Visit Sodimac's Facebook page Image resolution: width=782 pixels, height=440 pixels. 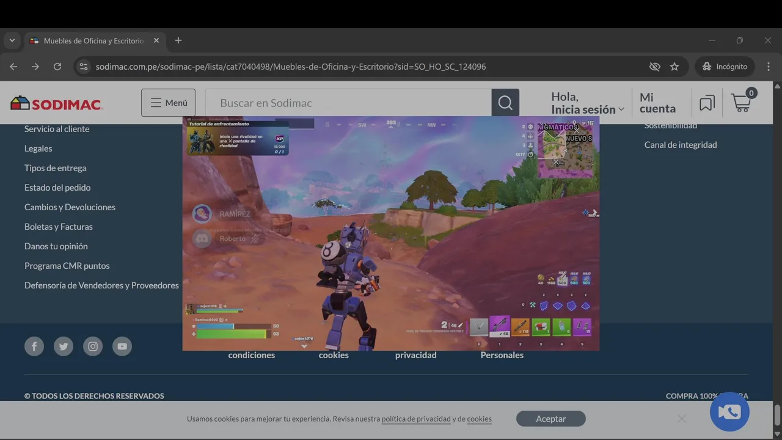point(34,346)
